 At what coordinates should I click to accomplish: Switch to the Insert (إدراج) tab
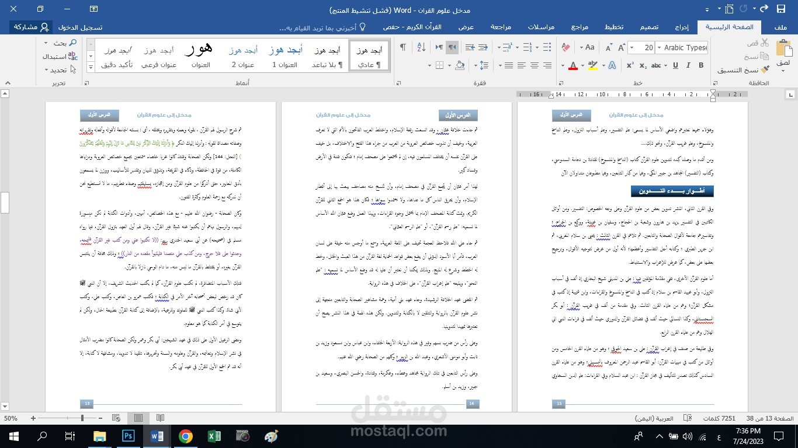tap(682, 27)
